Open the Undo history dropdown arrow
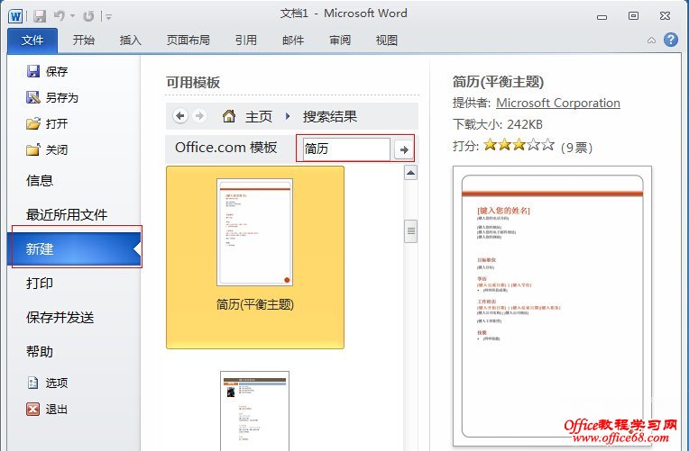This screenshot has height=451, width=689. pyautogui.click(x=72, y=17)
